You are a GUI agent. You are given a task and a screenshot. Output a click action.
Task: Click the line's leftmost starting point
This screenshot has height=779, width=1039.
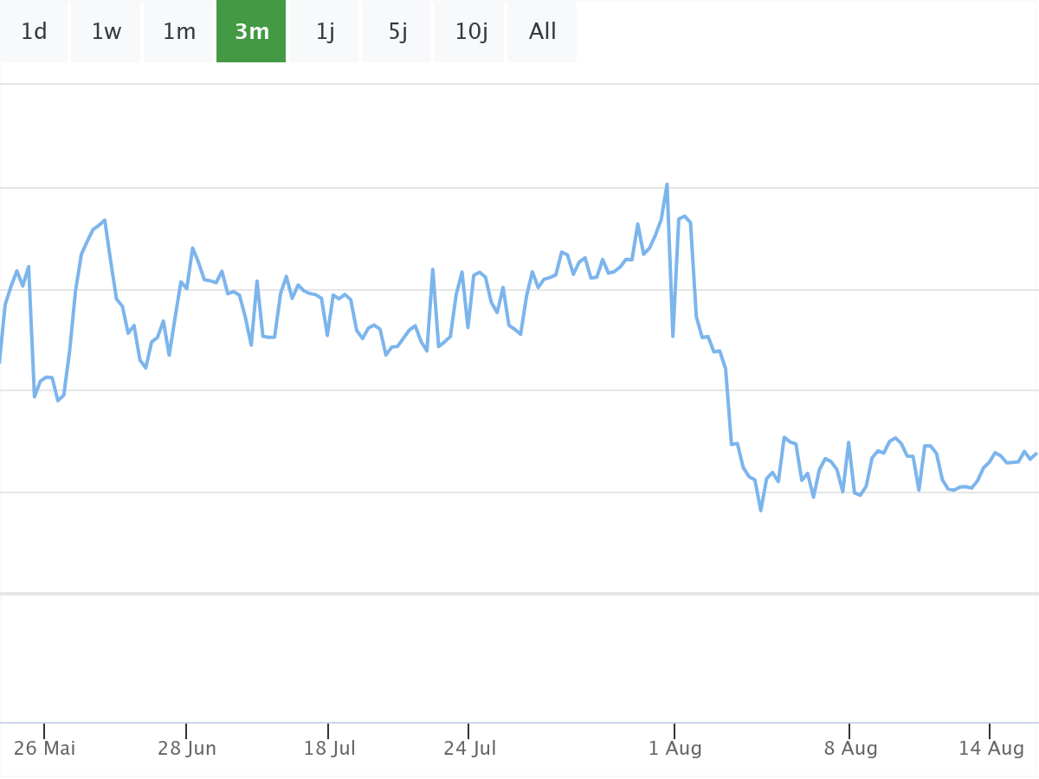point(1,362)
